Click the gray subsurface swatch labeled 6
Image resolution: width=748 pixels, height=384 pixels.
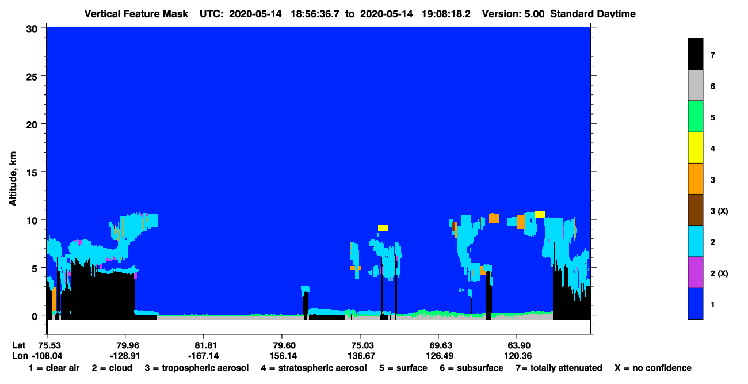(696, 85)
